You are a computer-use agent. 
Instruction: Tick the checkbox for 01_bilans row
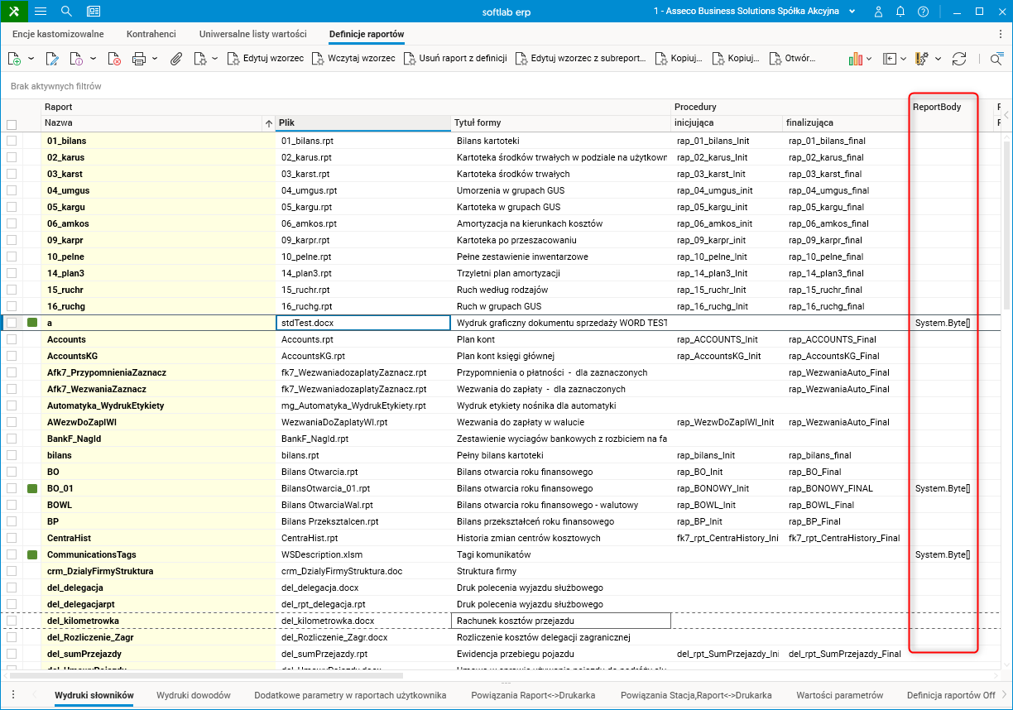(x=12, y=141)
